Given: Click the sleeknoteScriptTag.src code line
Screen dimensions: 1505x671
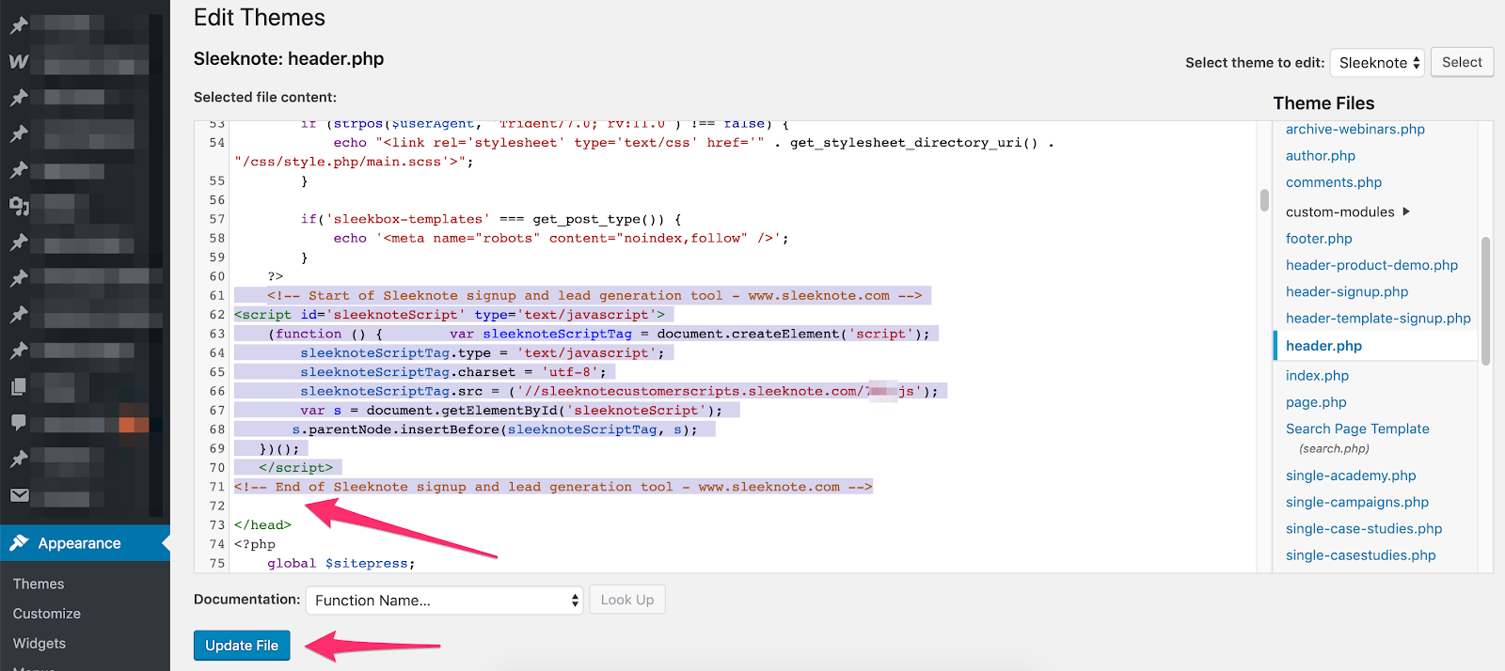Looking at the screenshot, I should point(619,391).
